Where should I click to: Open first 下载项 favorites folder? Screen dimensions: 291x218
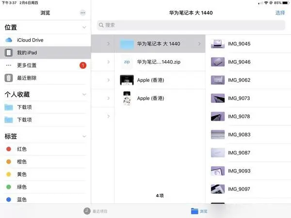pyautogui.click(x=46, y=107)
